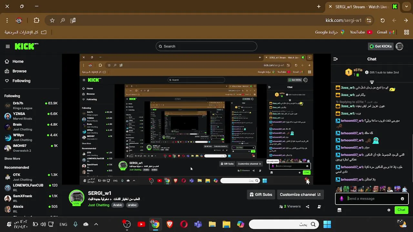Click the purple microphone icon in message box
413x232 pixels.
tap(342, 199)
